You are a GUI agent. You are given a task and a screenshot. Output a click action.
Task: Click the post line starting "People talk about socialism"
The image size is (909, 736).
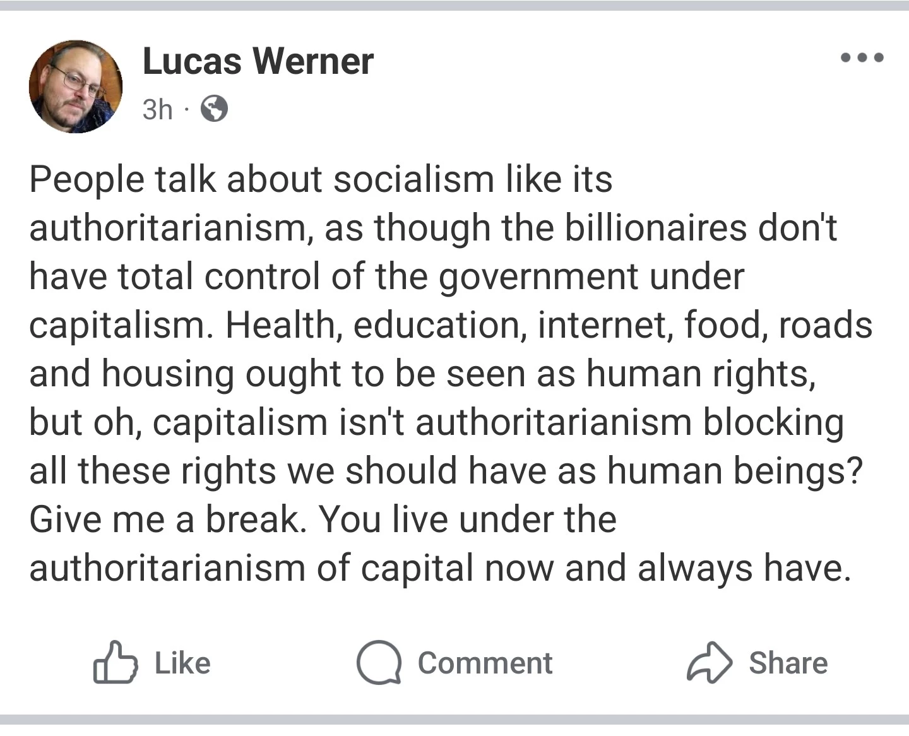click(320, 179)
